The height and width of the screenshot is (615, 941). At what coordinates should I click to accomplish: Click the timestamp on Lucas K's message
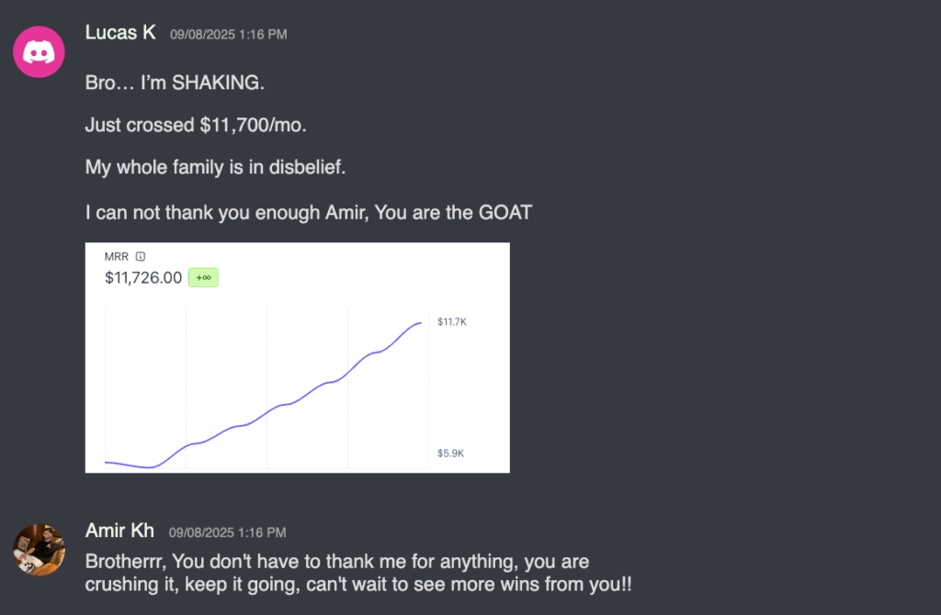228,34
